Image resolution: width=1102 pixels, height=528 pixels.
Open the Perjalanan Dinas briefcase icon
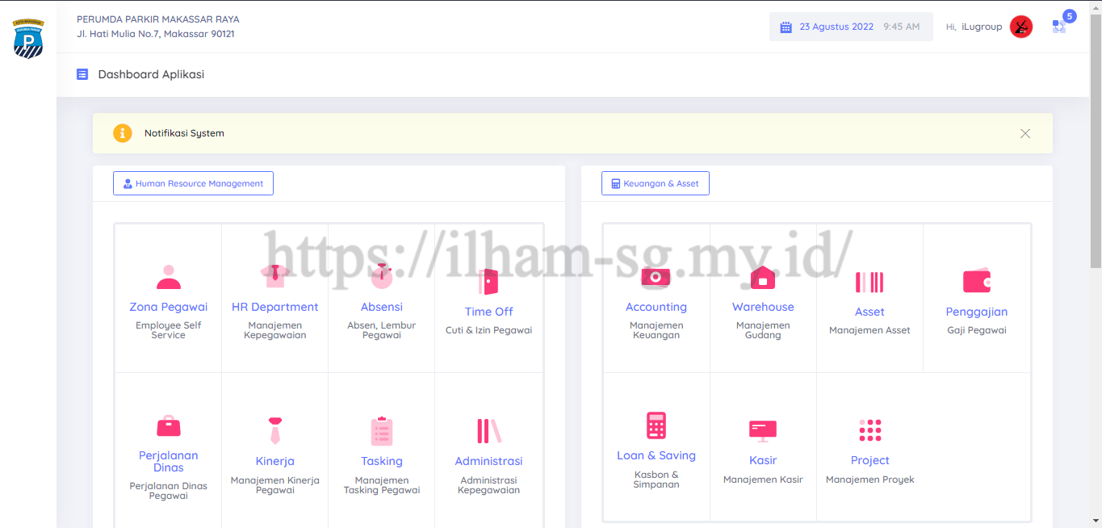[168, 425]
